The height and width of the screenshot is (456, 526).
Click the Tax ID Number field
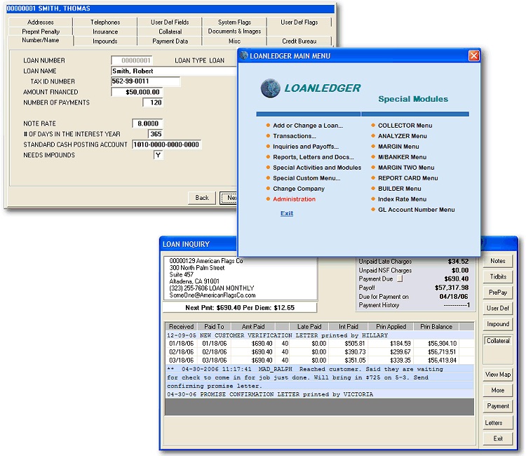click(x=145, y=81)
